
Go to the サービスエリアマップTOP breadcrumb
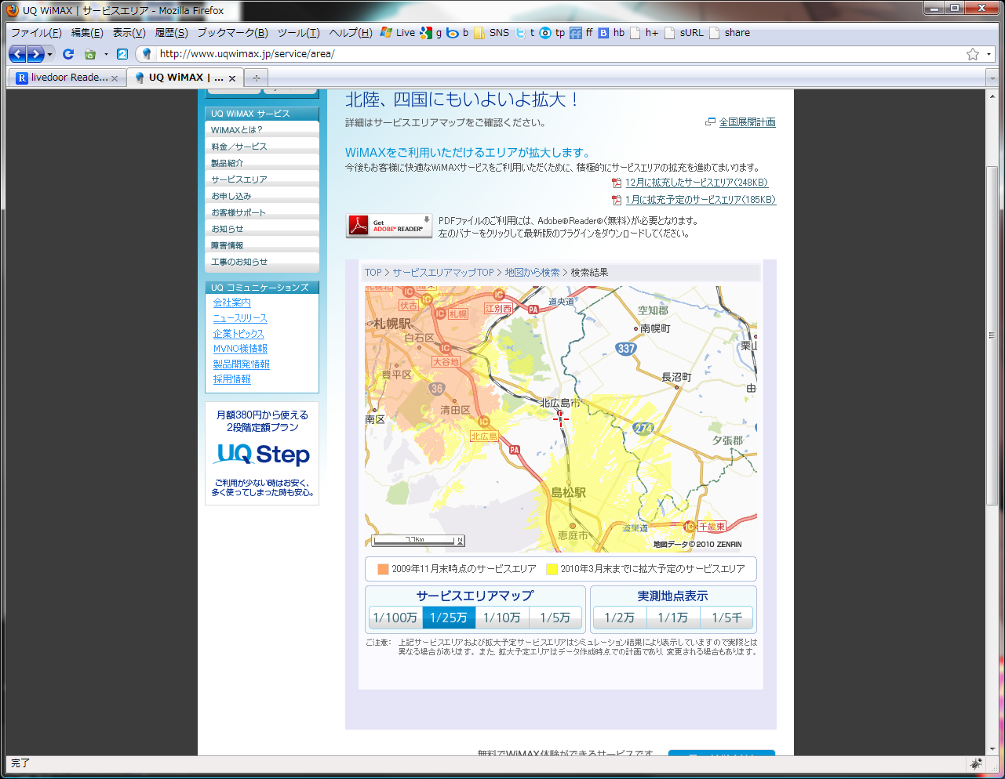[443, 273]
